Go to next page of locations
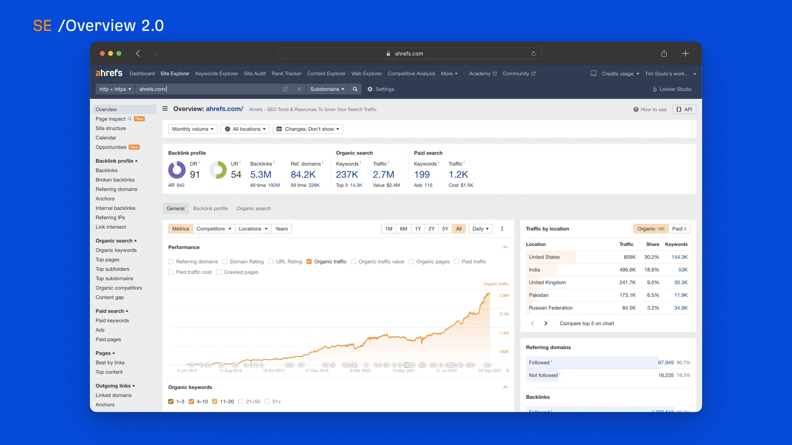Viewport: 792px width, 445px height. [x=546, y=324]
